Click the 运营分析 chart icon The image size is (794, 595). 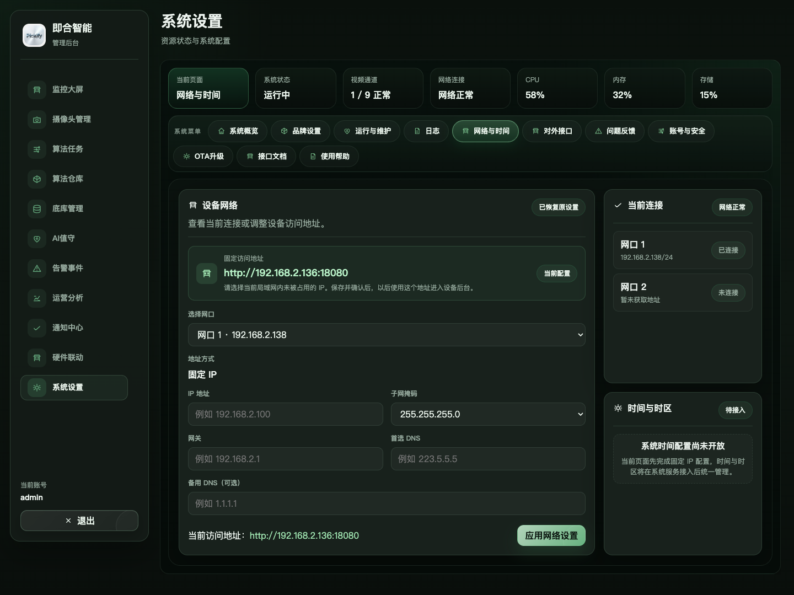point(37,298)
